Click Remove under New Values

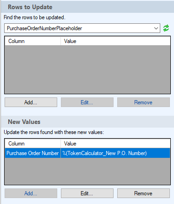(x=143, y=193)
